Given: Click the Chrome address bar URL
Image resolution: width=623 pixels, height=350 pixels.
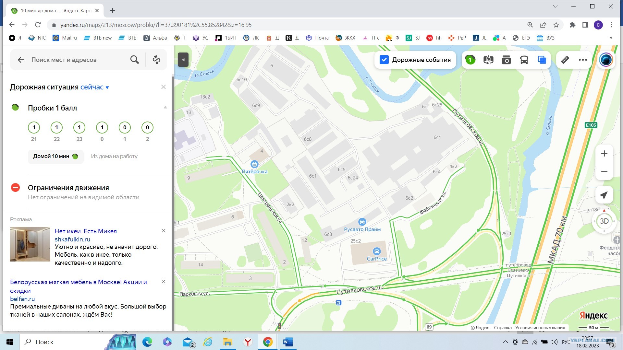Looking at the screenshot, I should click(156, 25).
